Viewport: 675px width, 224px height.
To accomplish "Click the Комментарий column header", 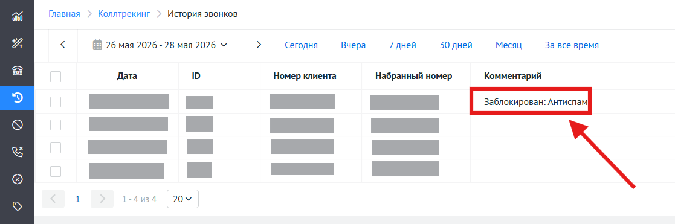I will (512, 77).
